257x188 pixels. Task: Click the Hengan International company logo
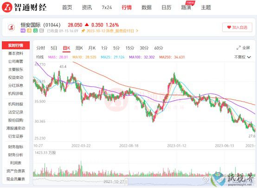point(12,27)
